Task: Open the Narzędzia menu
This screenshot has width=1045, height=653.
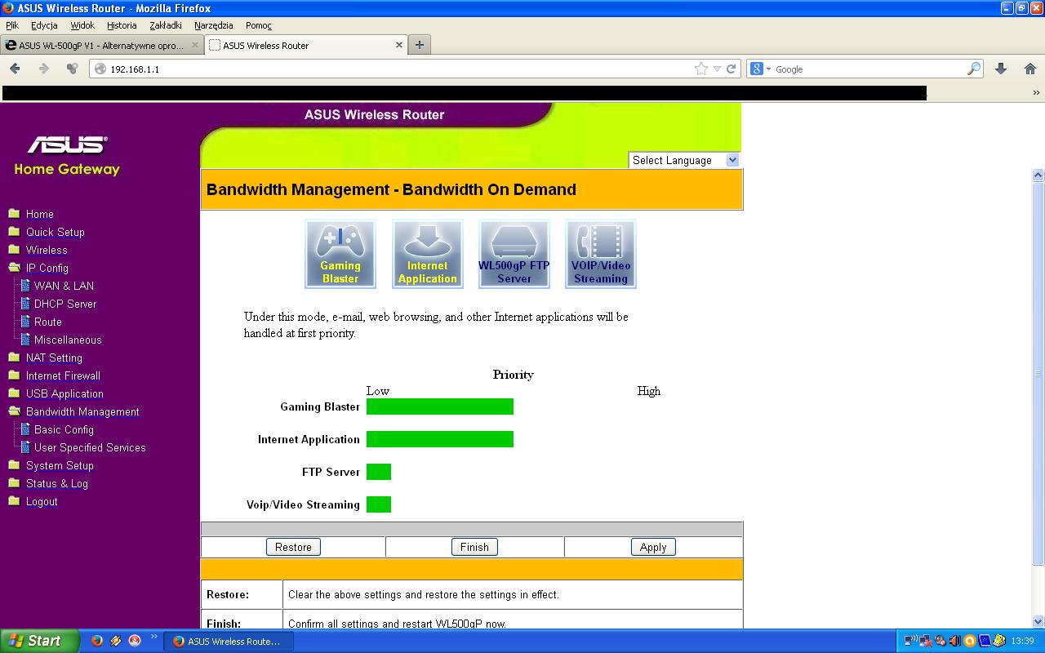Action: pyautogui.click(x=214, y=25)
